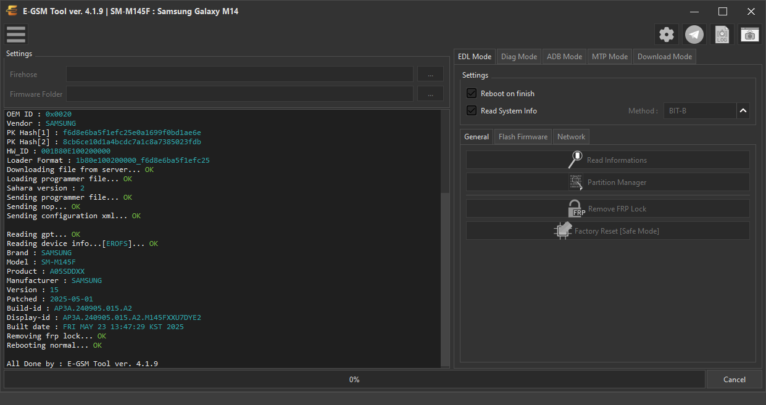The height and width of the screenshot is (405, 766).
Task: Click the Firehose path input field
Action: click(239, 74)
